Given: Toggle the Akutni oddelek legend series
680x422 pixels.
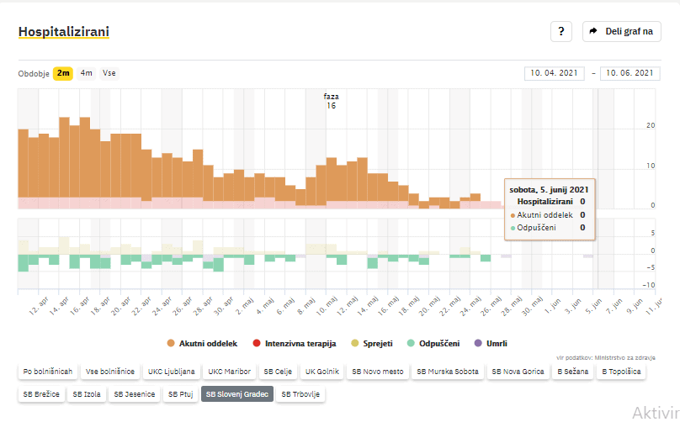Looking at the screenshot, I should (x=202, y=343).
